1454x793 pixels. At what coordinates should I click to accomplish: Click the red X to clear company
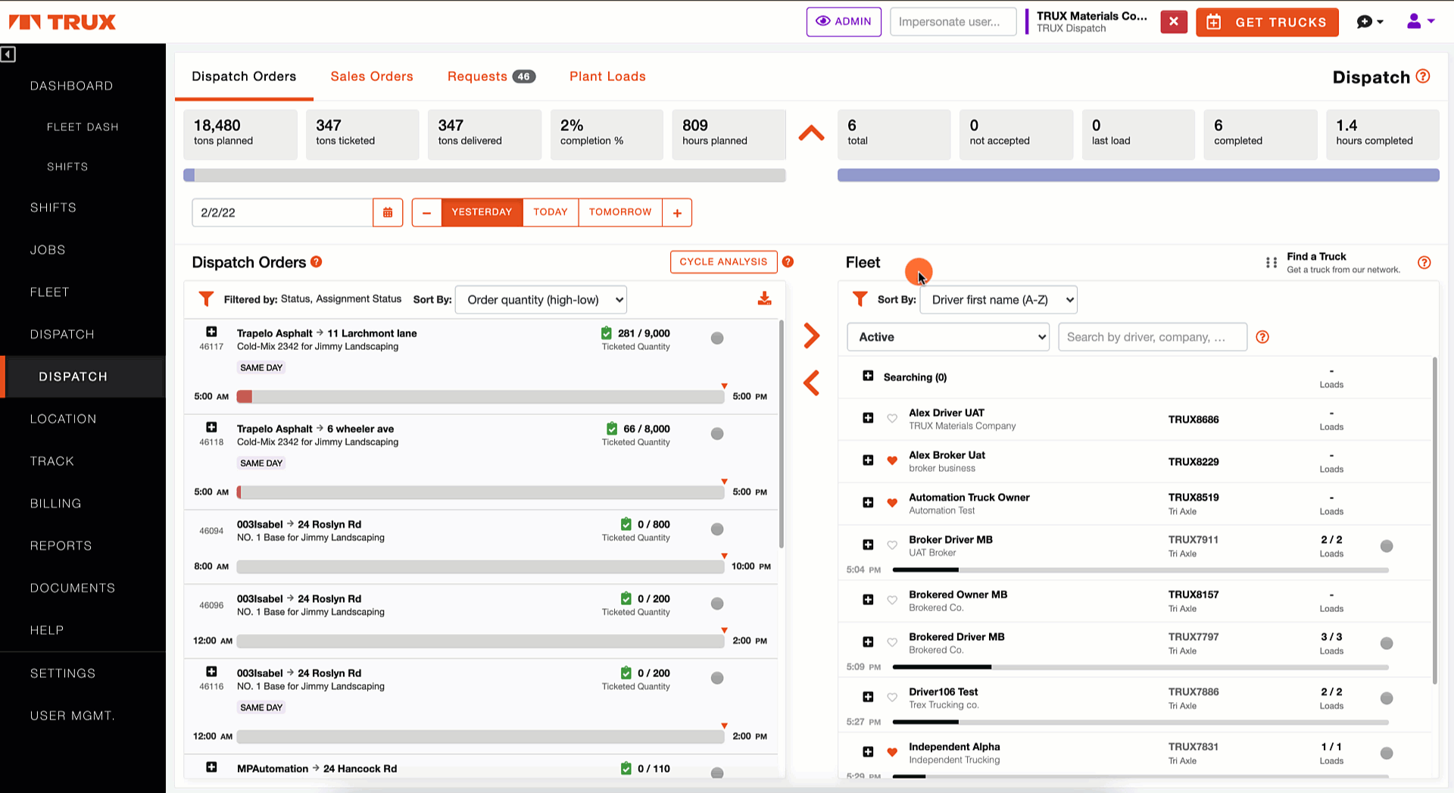pyautogui.click(x=1173, y=22)
